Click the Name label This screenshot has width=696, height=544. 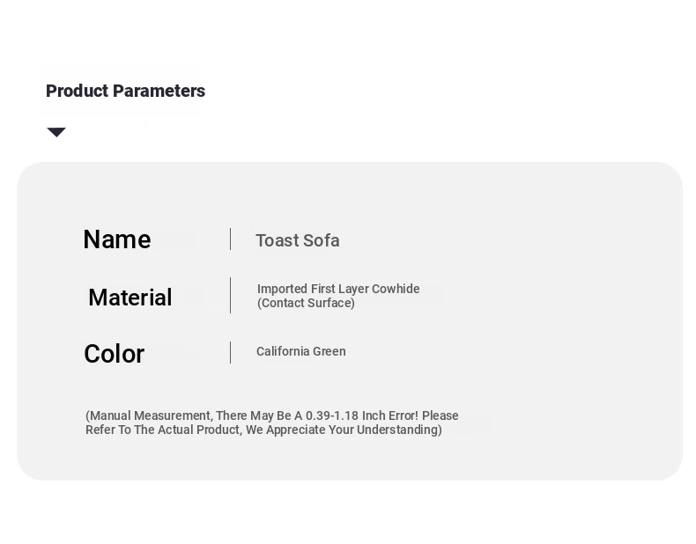coord(117,239)
